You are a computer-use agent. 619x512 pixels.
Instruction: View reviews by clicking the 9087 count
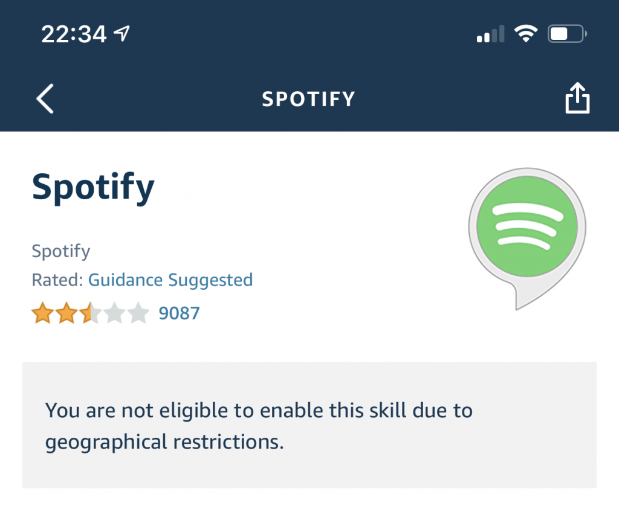180,313
